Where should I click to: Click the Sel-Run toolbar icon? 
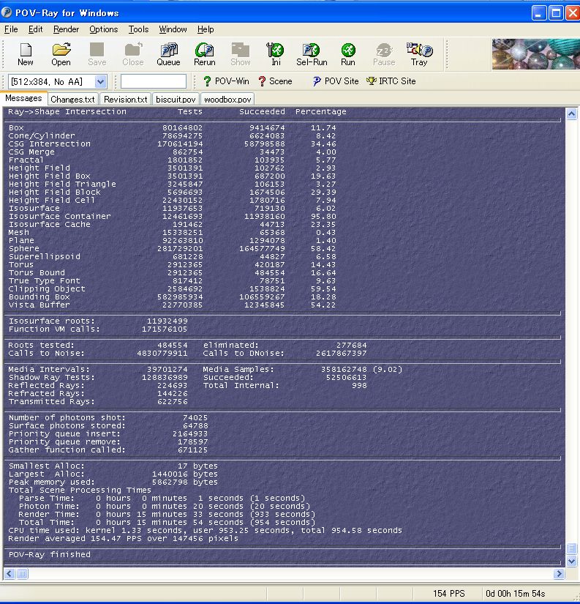click(x=312, y=54)
